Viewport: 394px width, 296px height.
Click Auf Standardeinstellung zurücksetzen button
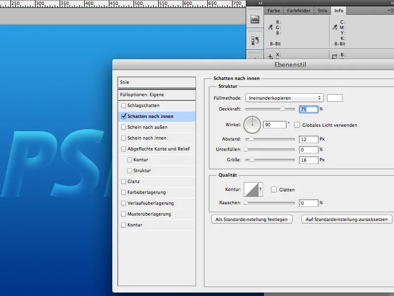[347, 219]
